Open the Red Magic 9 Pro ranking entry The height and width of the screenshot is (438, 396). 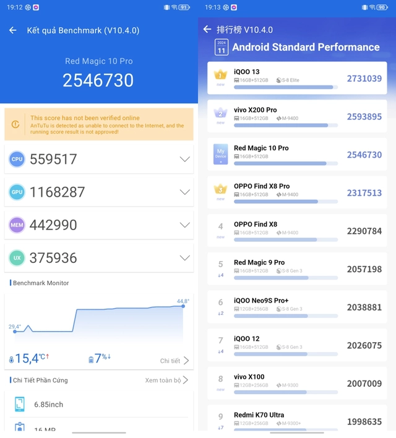tap(297, 268)
